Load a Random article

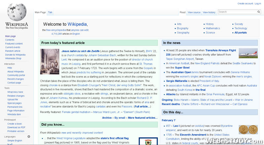[x=13, y=51]
